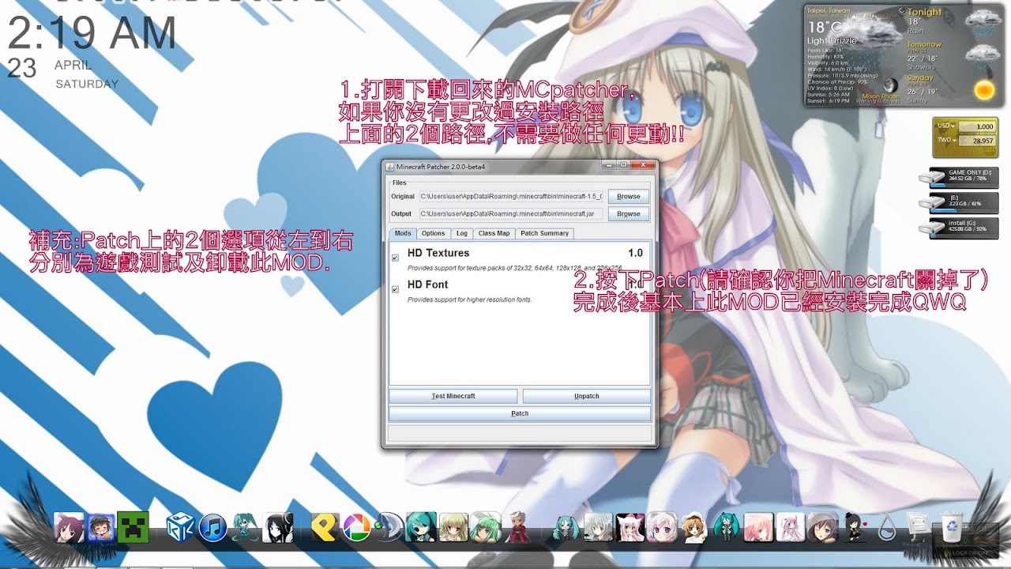Screen dimensions: 1011x569
Task: Click the Patch button
Action: pos(520,413)
